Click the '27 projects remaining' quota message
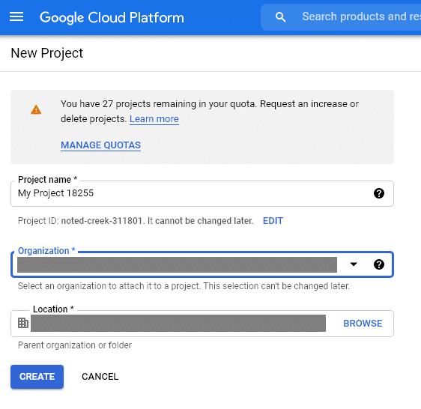421x409 pixels. click(210, 111)
